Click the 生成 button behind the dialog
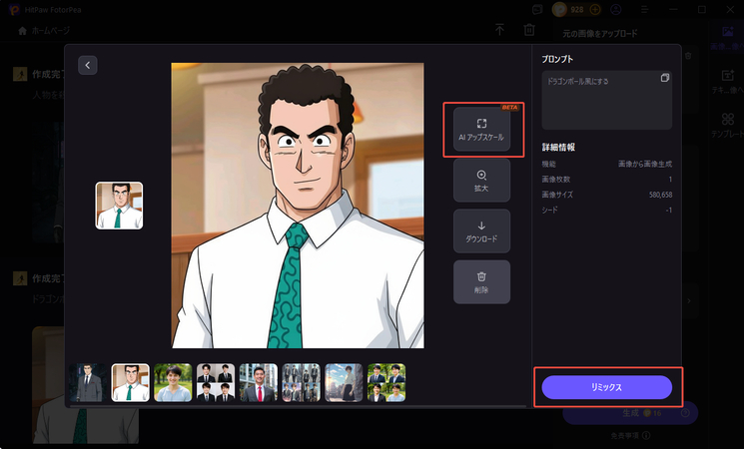 pyautogui.click(x=630, y=413)
